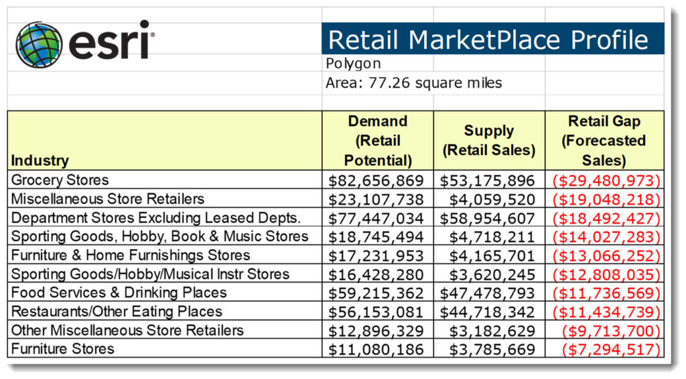Select the Retail Gap (Forecasted Sales) header
The width and height of the screenshot is (686, 379).
click(604, 141)
